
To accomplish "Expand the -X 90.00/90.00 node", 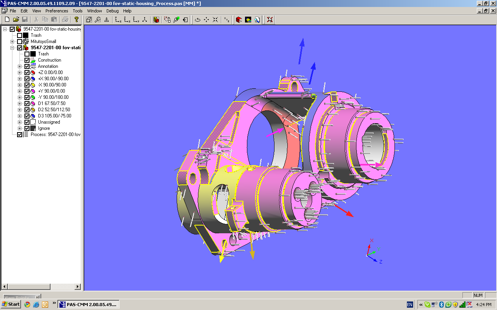I will 20,85.
